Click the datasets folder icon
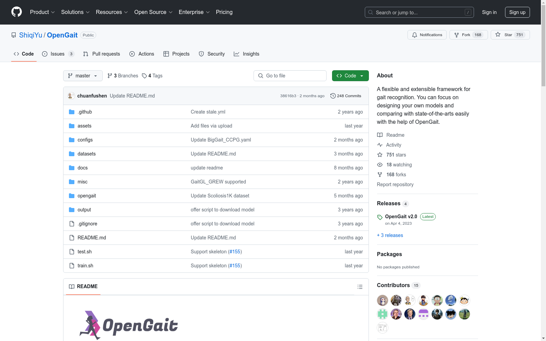Screen dimensions: 546x341 (x=72, y=154)
